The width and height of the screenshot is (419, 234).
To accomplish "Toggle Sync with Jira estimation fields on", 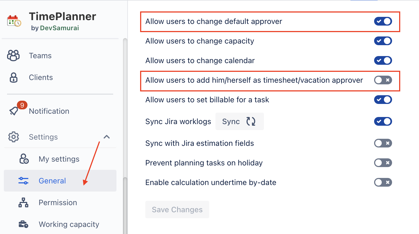I will click(383, 143).
